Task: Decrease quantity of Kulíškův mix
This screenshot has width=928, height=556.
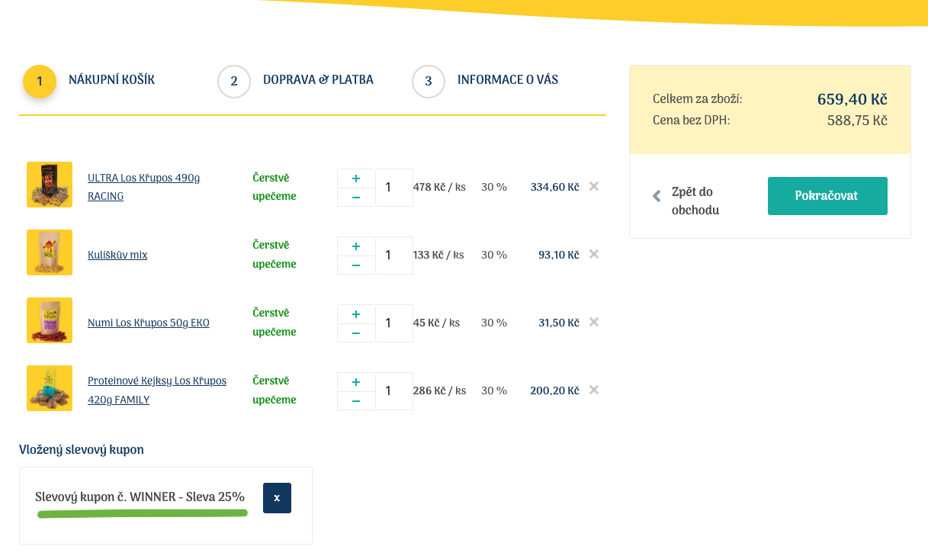Action: pos(356,265)
